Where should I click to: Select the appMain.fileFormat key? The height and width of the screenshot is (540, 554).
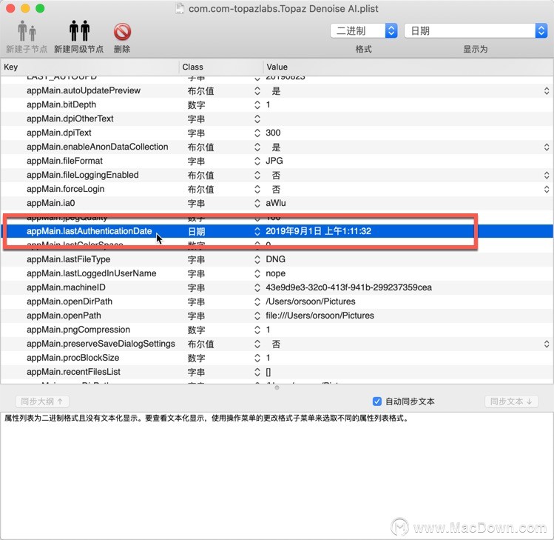click(64, 161)
